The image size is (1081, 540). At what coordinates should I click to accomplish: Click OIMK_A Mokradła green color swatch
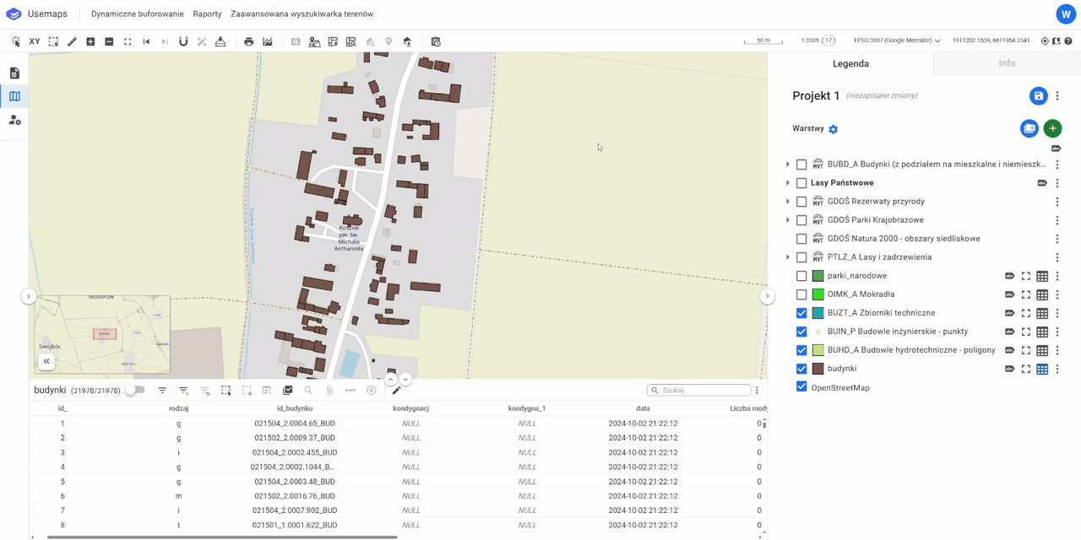tap(818, 294)
